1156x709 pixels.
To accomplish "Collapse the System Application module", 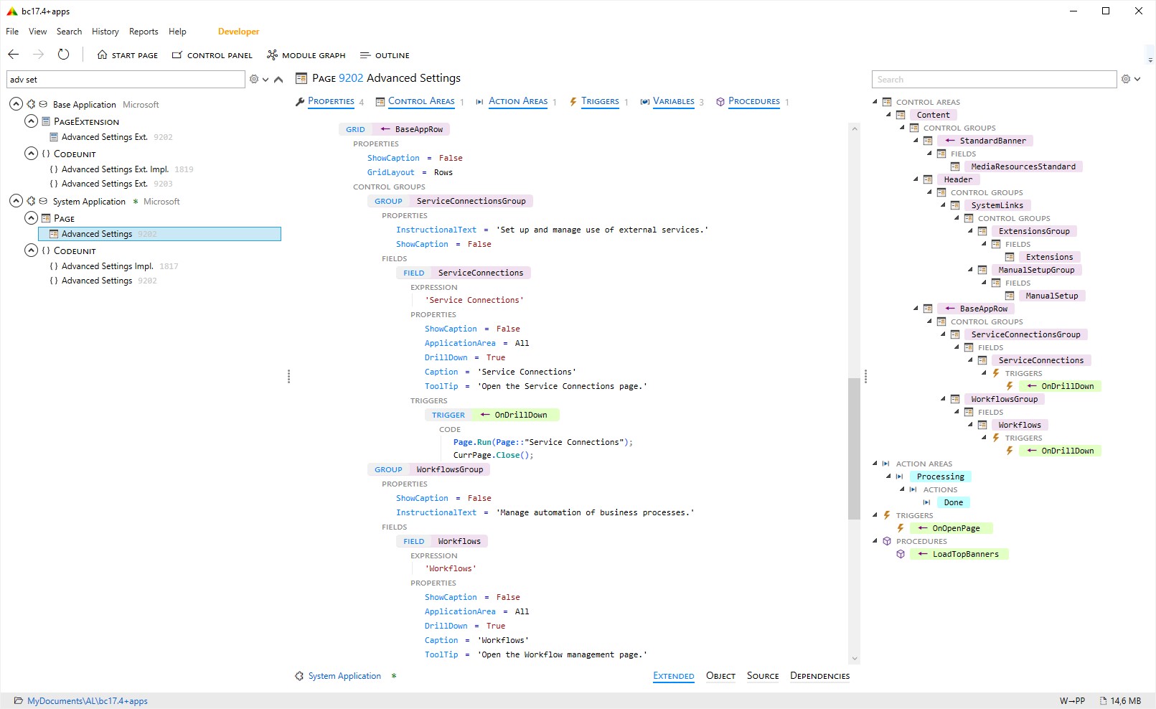I will coord(16,201).
